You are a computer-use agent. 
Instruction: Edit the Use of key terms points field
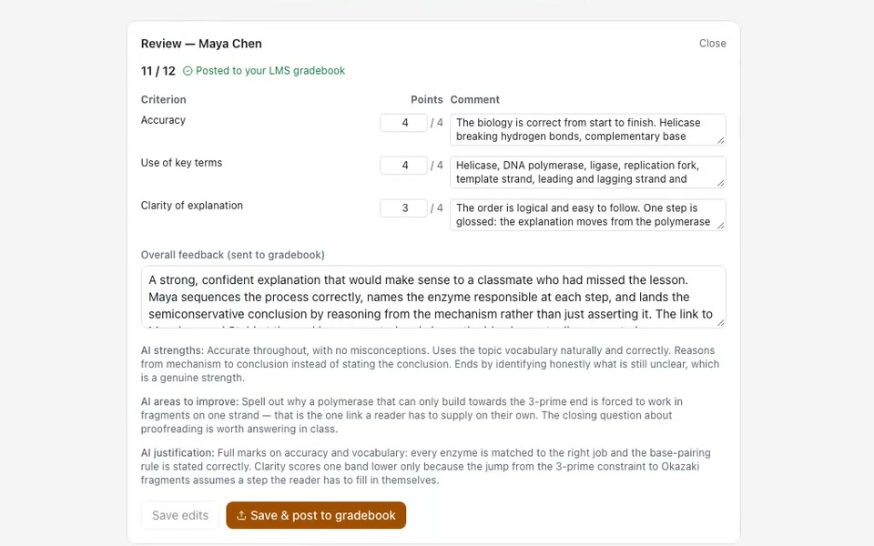tap(403, 166)
